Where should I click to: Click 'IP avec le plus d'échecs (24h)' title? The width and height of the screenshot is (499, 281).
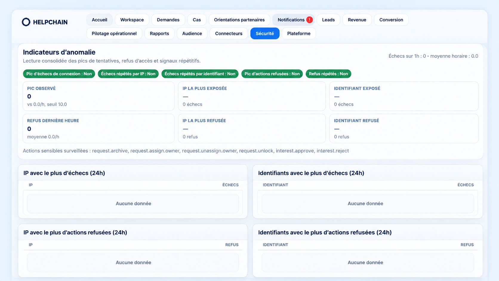64,173
